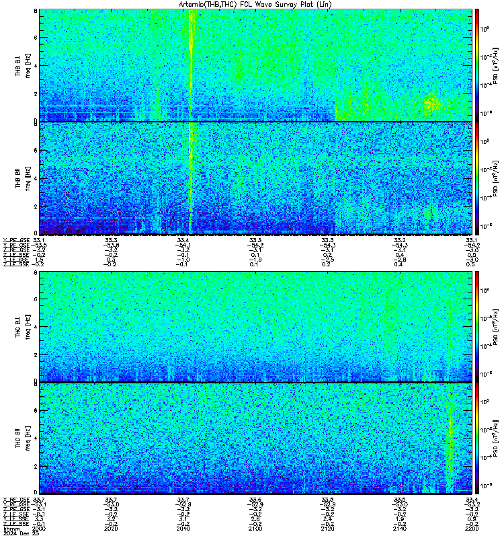This screenshot has width=504, height=538.
Task: Click the color bar beside THC B⊥ panel
Action: coord(477,326)
